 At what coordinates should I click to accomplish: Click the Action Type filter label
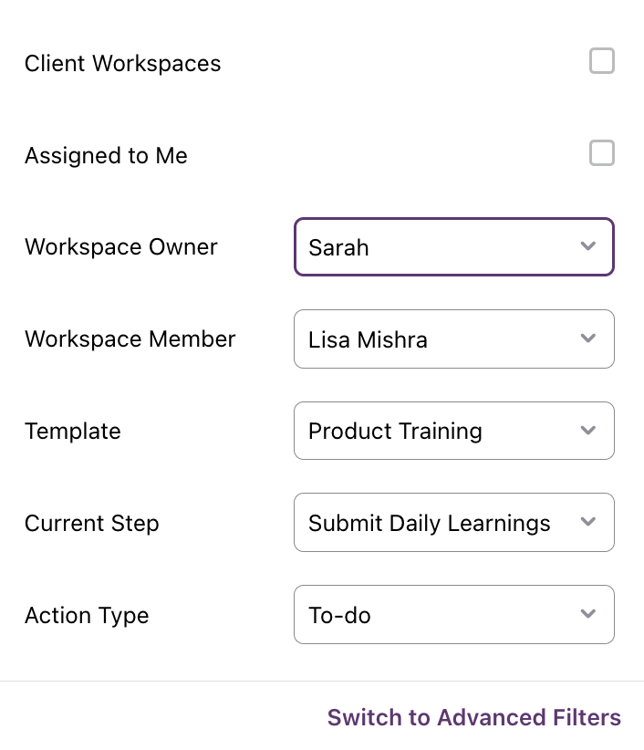pyautogui.click(x=87, y=616)
